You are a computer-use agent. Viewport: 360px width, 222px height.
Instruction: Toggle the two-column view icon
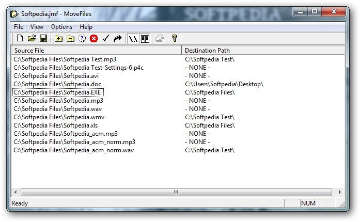(145, 39)
